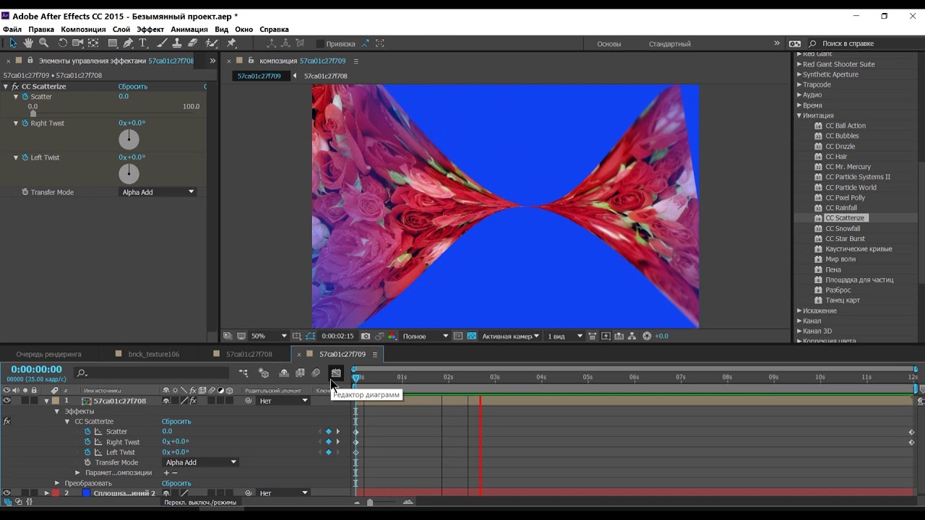The height and width of the screenshot is (520, 925).
Task: Open the Transfer Mode dropdown in effect controls
Action: (x=158, y=192)
